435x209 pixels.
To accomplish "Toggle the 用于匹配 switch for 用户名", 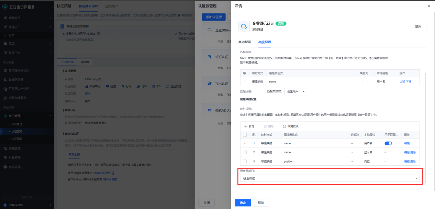I will [388, 143].
